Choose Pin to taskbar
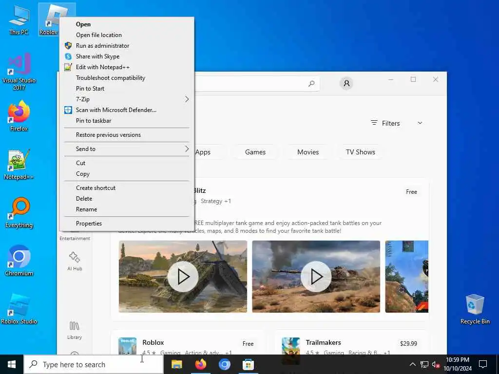Screen dimensions: 499x374 [x=127, y=121]
